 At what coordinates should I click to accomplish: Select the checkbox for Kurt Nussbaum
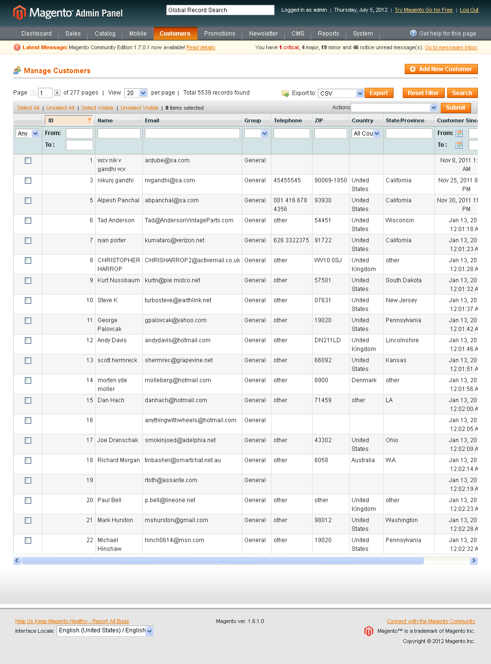[x=28, y=280]
